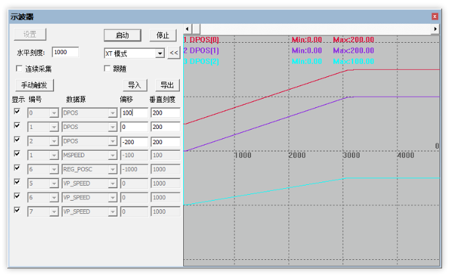Uncheck display box for DPOS row 2
The height and width of the screenshot is (277, 450).
point(17,139)
